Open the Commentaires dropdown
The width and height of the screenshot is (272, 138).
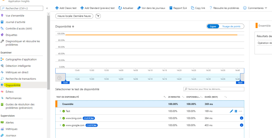[255, 8]
